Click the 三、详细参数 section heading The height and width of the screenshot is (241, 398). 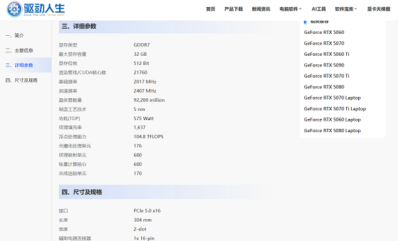coord(79,26)
